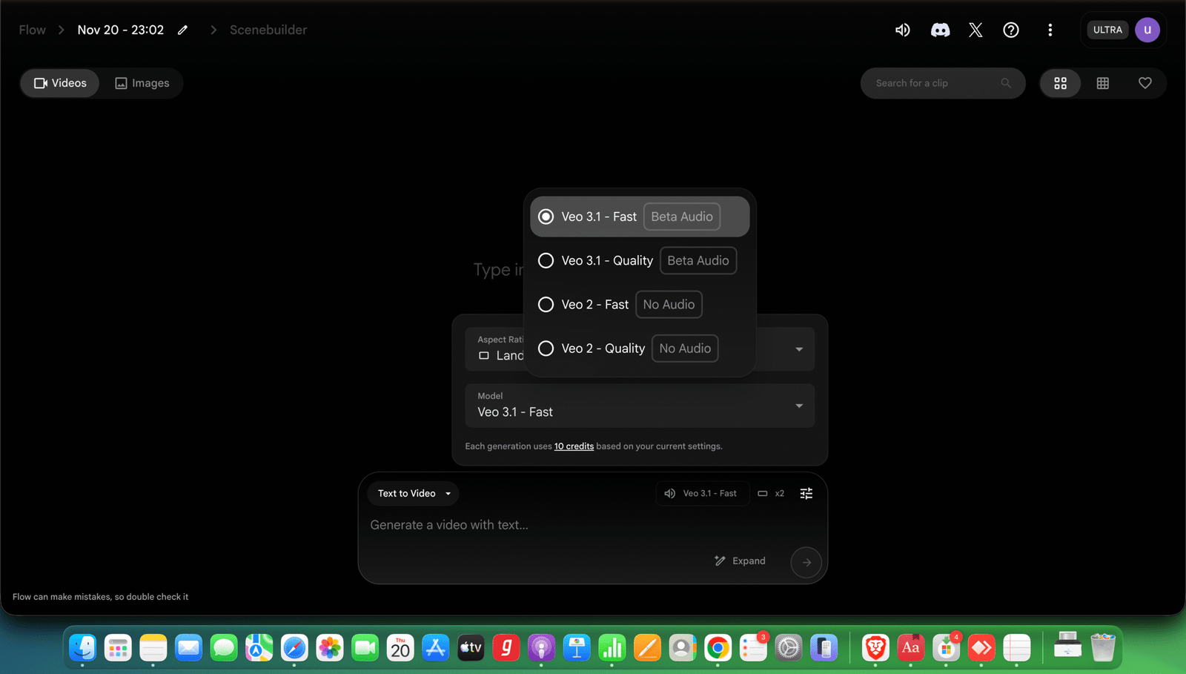The height and width of the screenshot is (674, 1186).
Task: Click the Expand prompt button
Action: 740,561
